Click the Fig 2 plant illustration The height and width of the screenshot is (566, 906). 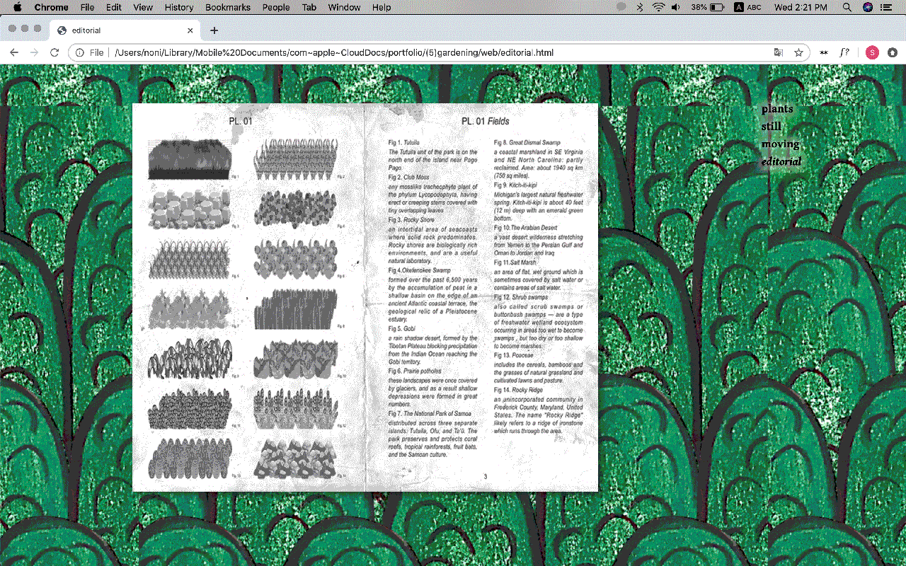[295, 159]
